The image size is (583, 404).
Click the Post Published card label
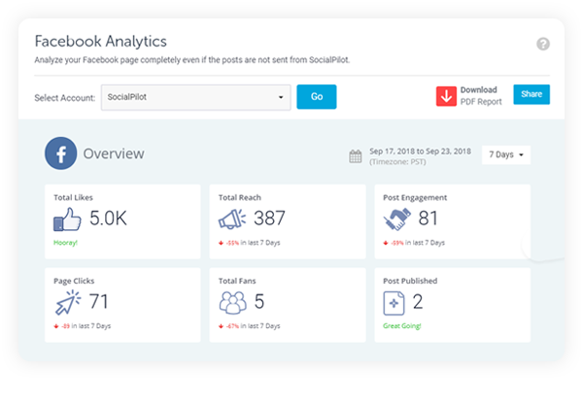tap(410, 281)
